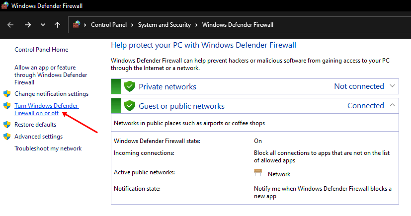The width and height of the screenshot is (411, 216).
Task: Click the shield icon beside Restore defaults
Action: point(7,125)
